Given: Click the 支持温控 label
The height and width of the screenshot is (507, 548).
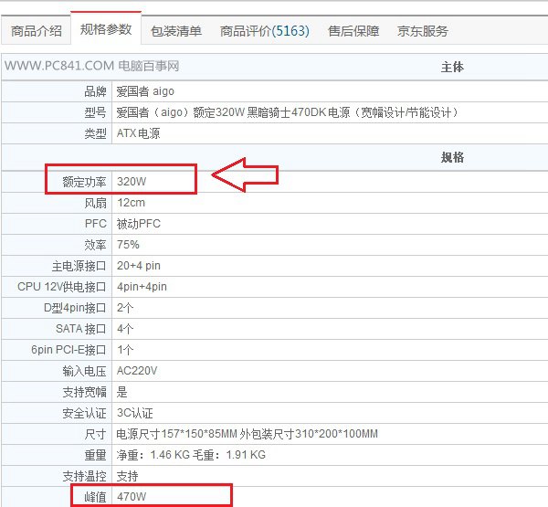Looking at the screenshot, I should [x=84, y=476].
